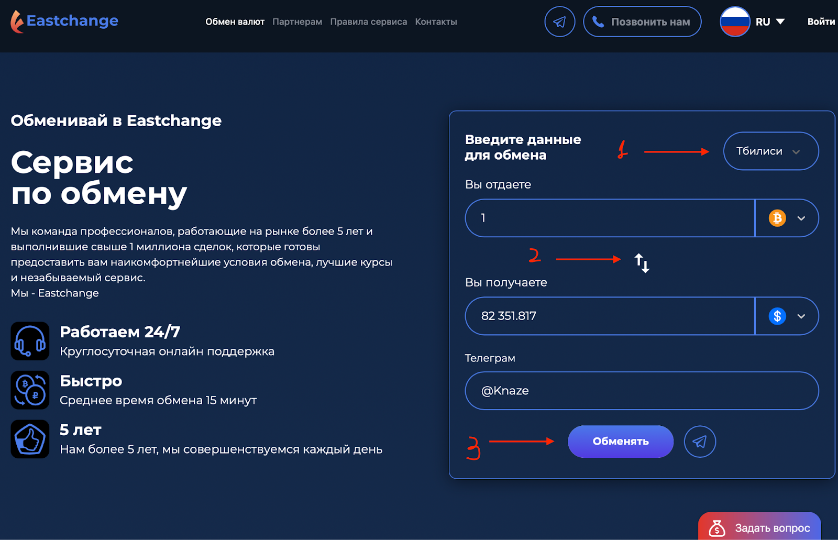
Task: Open the Обмен валют menu item
Action: tap(235, 22)
